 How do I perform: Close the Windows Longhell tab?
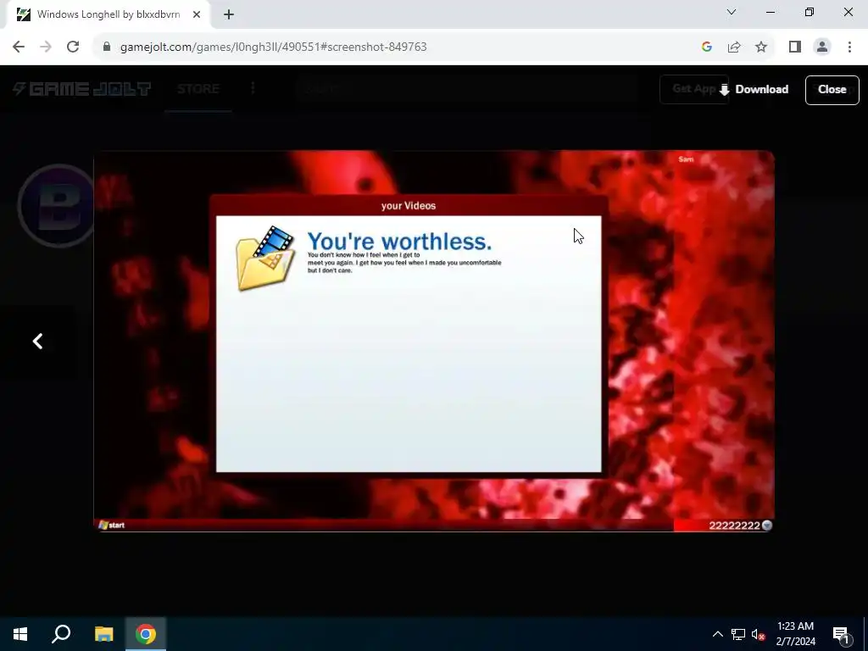(197, 15)
